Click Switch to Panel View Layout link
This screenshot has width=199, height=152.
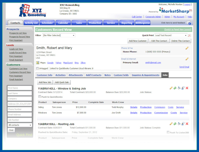point(178,29)
